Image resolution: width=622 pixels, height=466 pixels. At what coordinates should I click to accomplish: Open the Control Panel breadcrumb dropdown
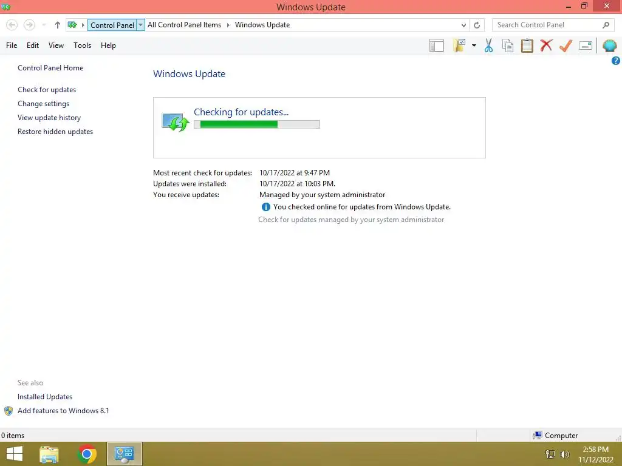pyautogui.click(x=140, y=25)
